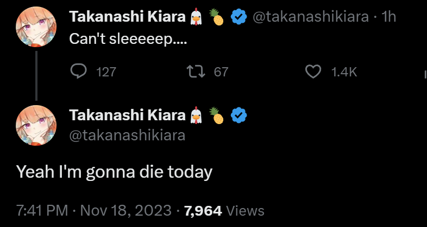The width and height of the screenshot is (427, 227).
Task: Open the Takanashi Kiara name on the top tweet
Action: [128, 17]
